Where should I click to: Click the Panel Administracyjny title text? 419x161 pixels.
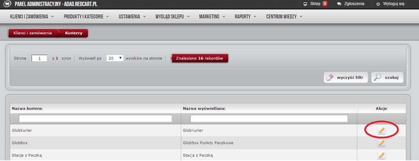point(56,4)
